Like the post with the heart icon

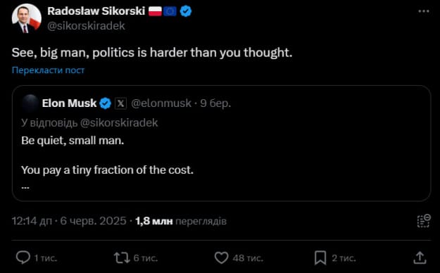221,258
